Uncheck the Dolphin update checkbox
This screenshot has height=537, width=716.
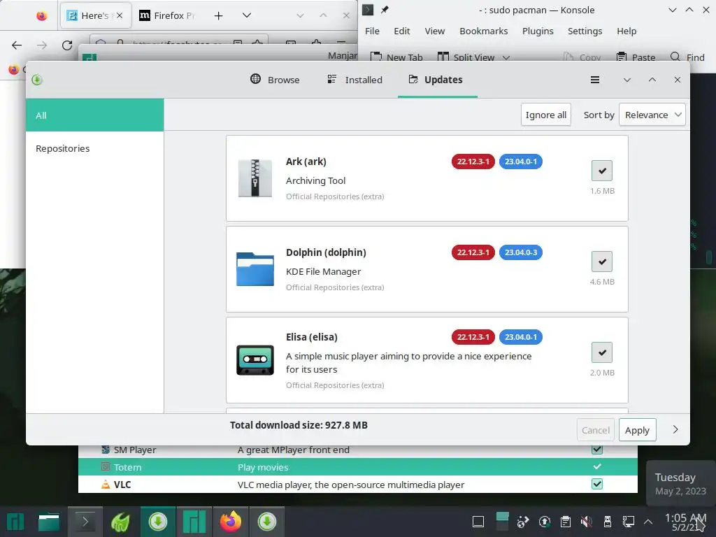point(602,262)
